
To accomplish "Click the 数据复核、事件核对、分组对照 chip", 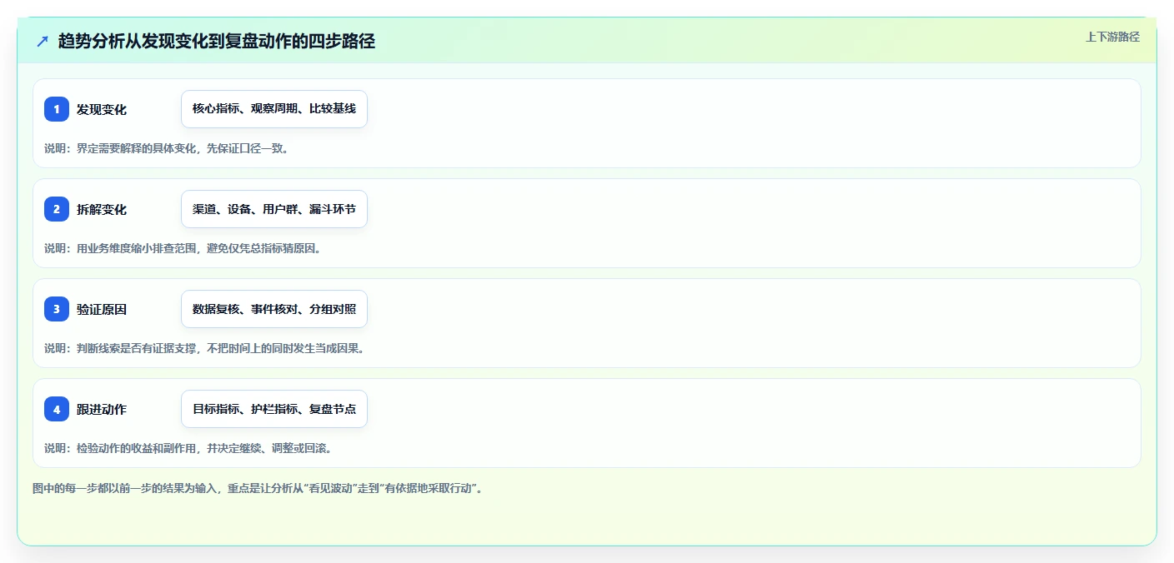I will tap(274, 309).
